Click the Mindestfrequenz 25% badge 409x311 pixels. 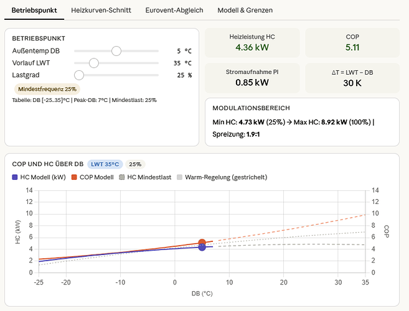(47, 89)
